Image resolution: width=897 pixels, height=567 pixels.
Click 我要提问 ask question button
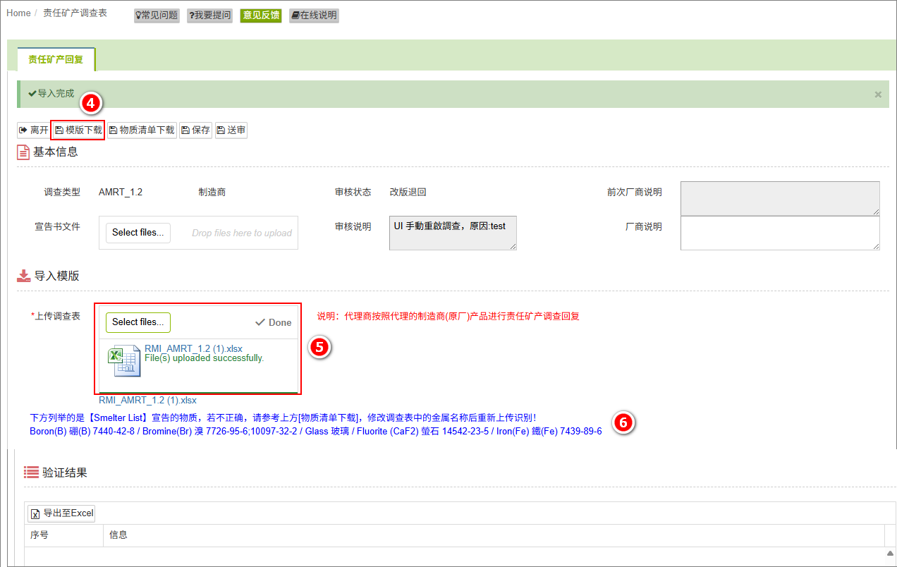click(x=209, y=16)
